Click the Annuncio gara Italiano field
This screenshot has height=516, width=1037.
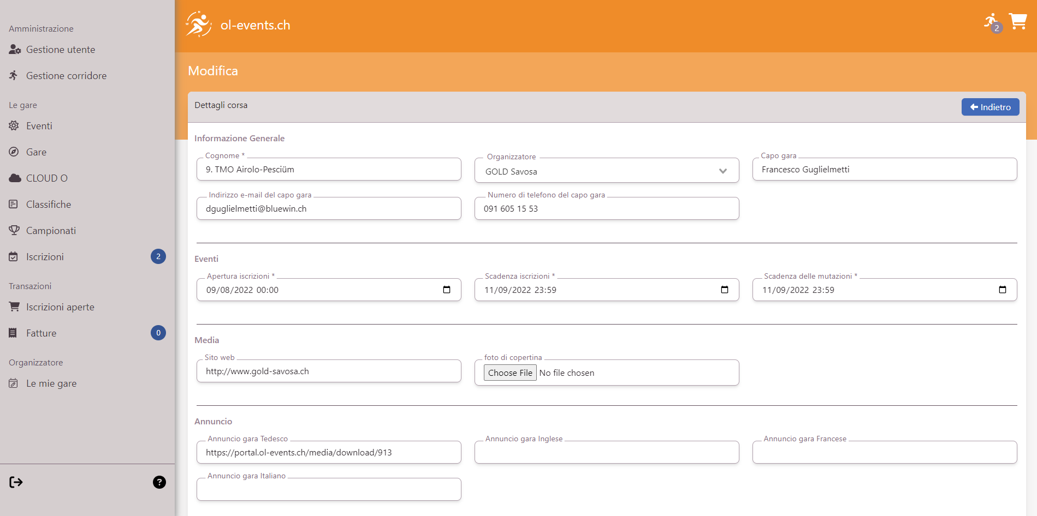point(329,489)
